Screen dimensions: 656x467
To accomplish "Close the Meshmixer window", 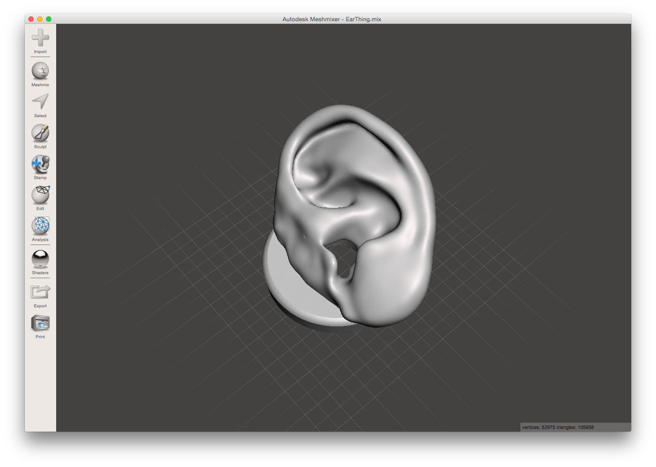I will [x=31, y=19].
